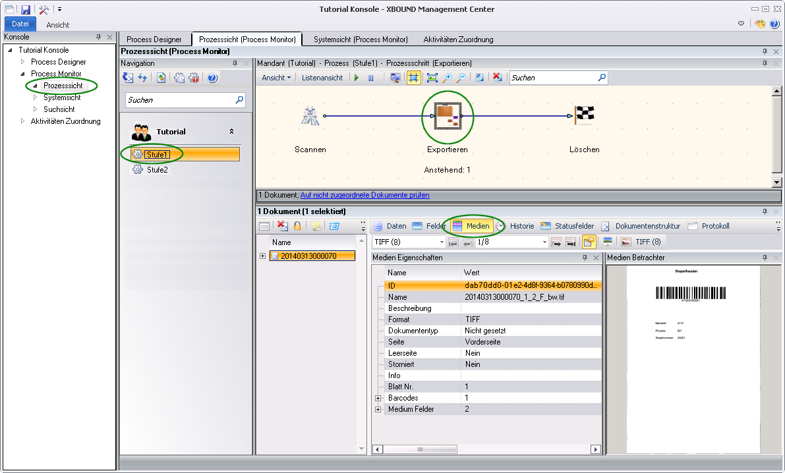Click the green play button in process toolbar

pos(357,78)
